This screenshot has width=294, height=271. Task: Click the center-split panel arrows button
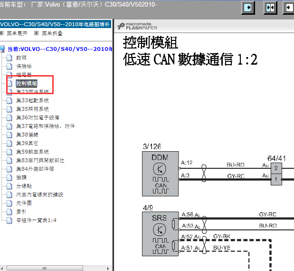(270, 8)
